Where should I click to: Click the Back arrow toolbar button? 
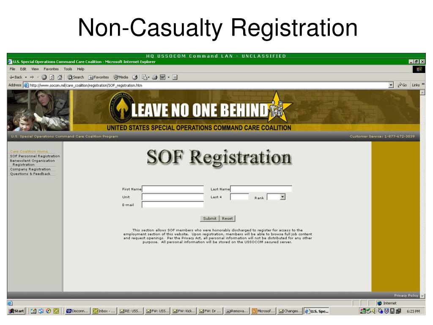point(16,77)
